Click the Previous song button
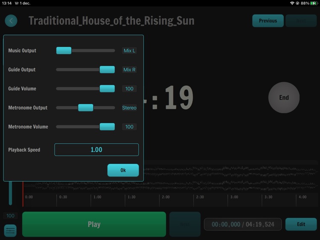320x240 pixels. tap(268, 21)
